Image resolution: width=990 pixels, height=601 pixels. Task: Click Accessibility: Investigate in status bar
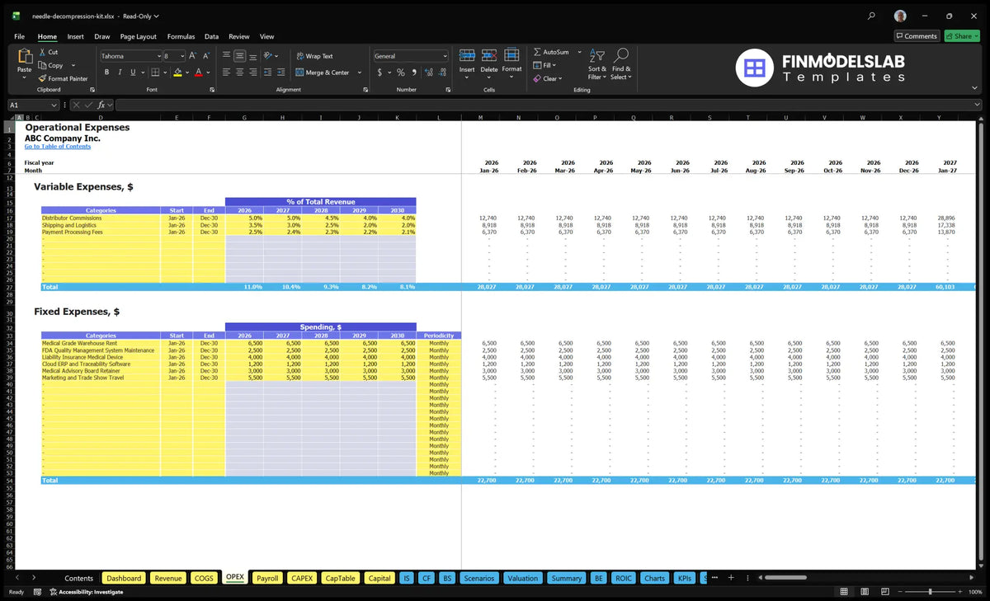(87, 592)
